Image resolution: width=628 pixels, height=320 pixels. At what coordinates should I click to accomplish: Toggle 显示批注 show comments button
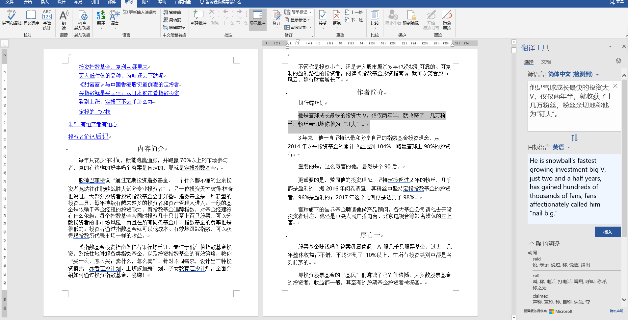258,18
